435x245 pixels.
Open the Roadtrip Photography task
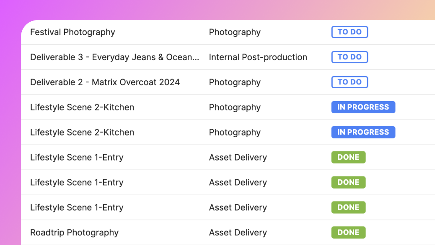coord(74,232)
